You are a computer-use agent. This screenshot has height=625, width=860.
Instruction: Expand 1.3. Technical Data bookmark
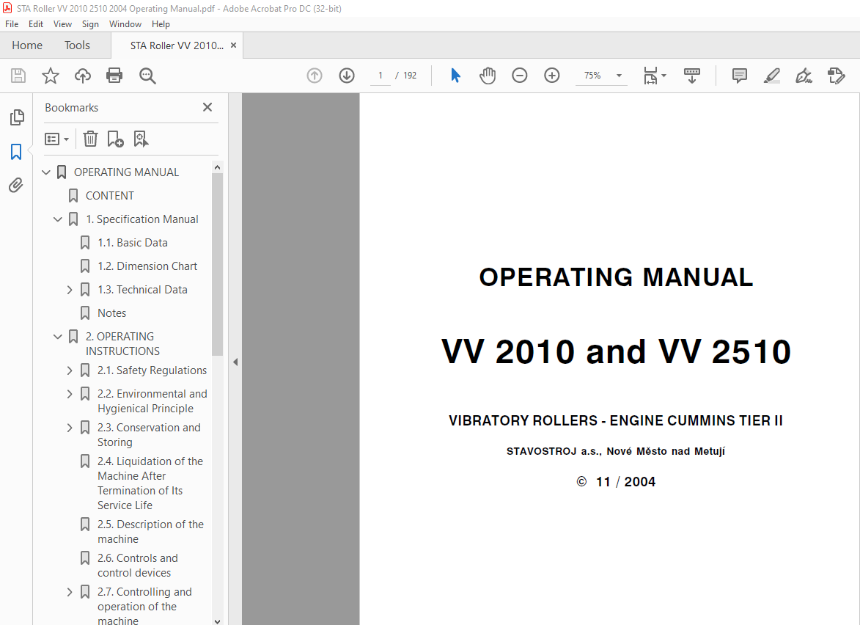70,290
